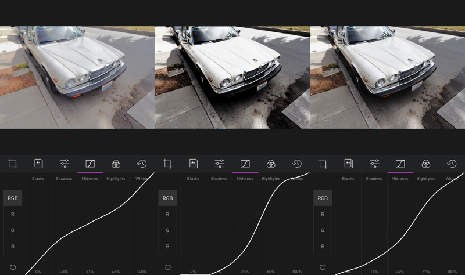Open the filters tab in the right panel

tap(348, 164)
